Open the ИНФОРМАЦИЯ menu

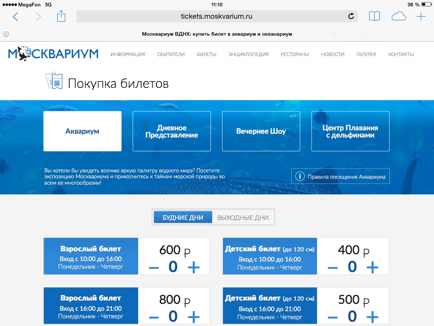point(128,54)
